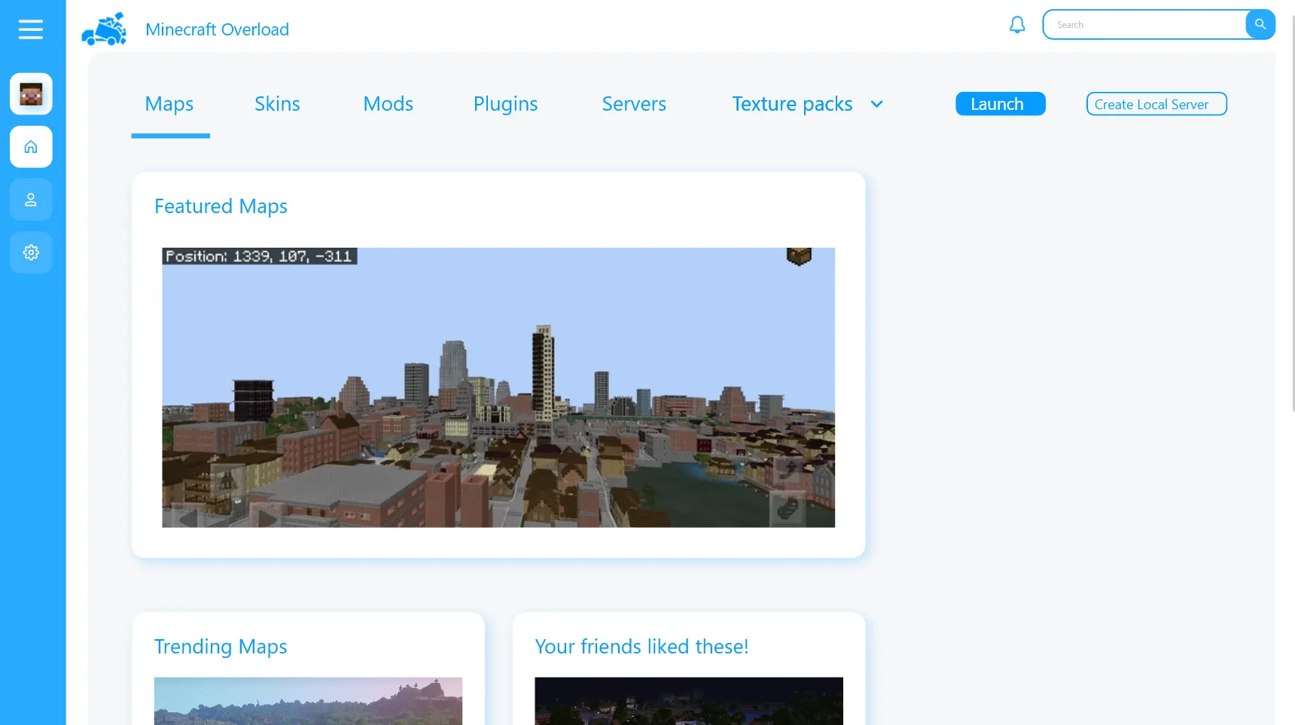Open the Mods tab

388,104
